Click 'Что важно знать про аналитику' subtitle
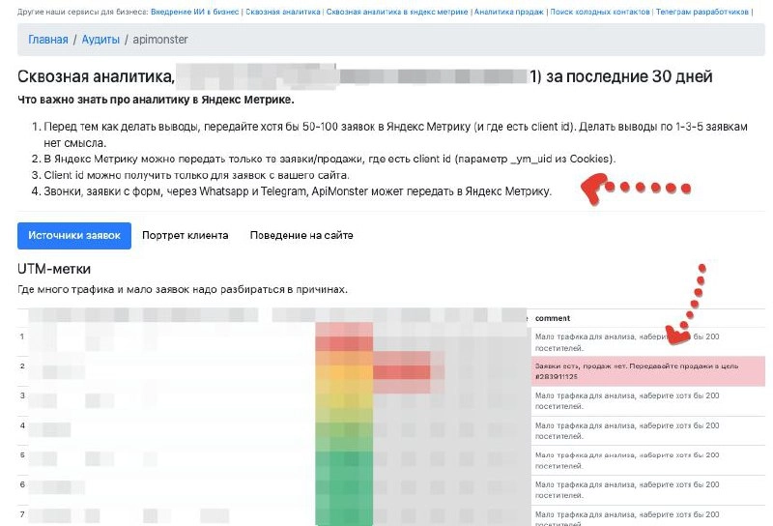This screenshot has width=773, height=526. (156, 100)
